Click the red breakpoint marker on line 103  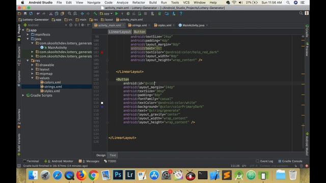(102, 52)
